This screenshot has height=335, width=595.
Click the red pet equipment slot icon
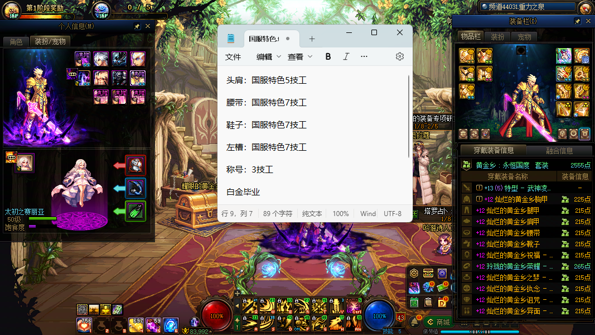pyautogui.click(x=136, y=165)
